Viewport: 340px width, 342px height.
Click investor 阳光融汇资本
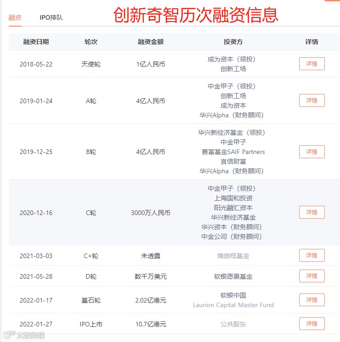(x=233, y=208)
